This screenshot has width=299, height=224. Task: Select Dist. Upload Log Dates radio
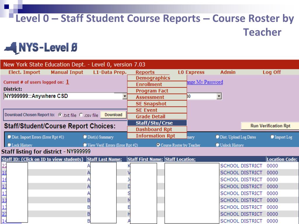coord(217,137)
